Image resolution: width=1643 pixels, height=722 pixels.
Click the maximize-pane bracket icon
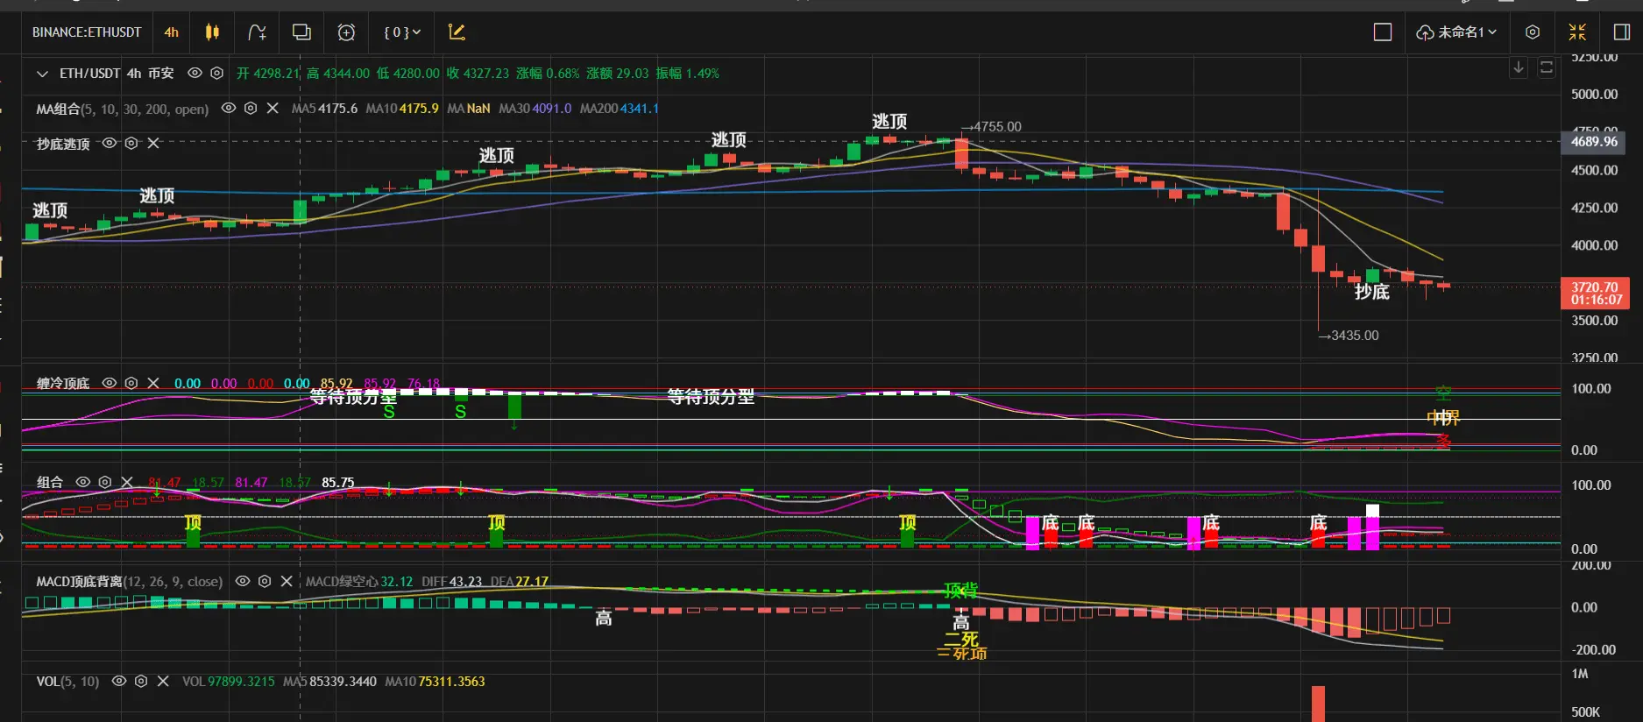coord(1547,67)
